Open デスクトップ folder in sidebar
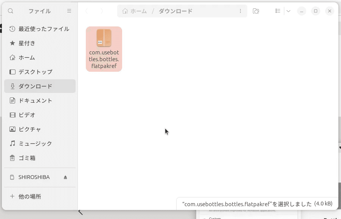The width and height of the screenshot is (341, 219). click(40, 72)
